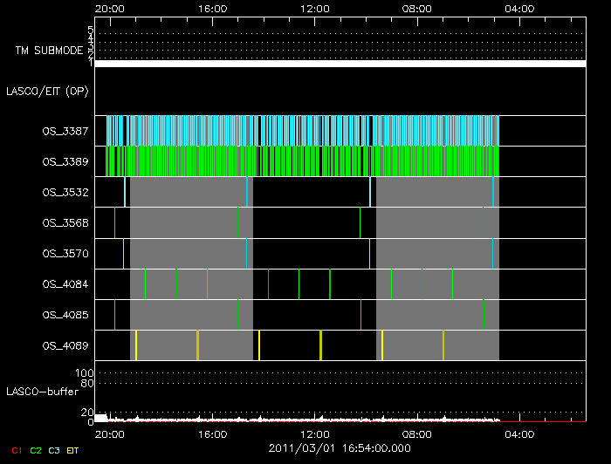Click the TM SUBMODE row label
The image size is (611, 464).
pyautogui.click(x=47, y=51)
